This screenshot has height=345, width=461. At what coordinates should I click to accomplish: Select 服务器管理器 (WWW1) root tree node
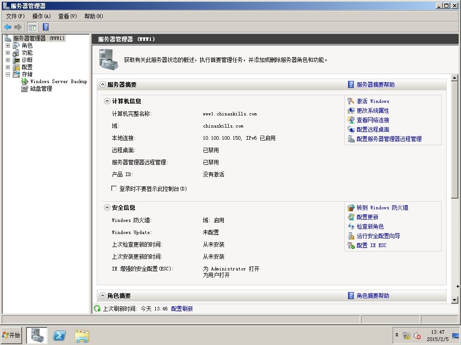click(x=39, y=38)
